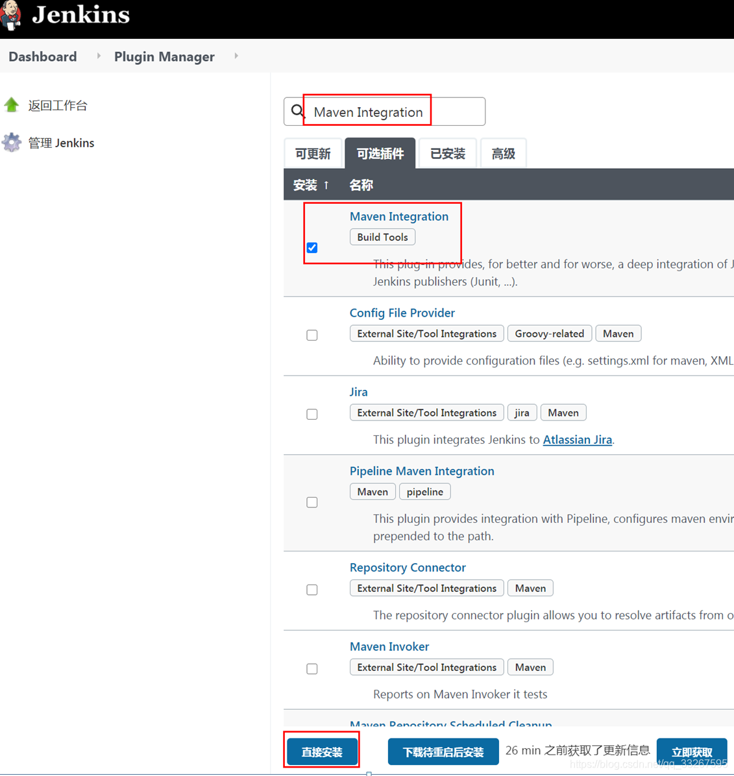Click External Site/Tool Integrations under Config File Provider

(426, 333)
